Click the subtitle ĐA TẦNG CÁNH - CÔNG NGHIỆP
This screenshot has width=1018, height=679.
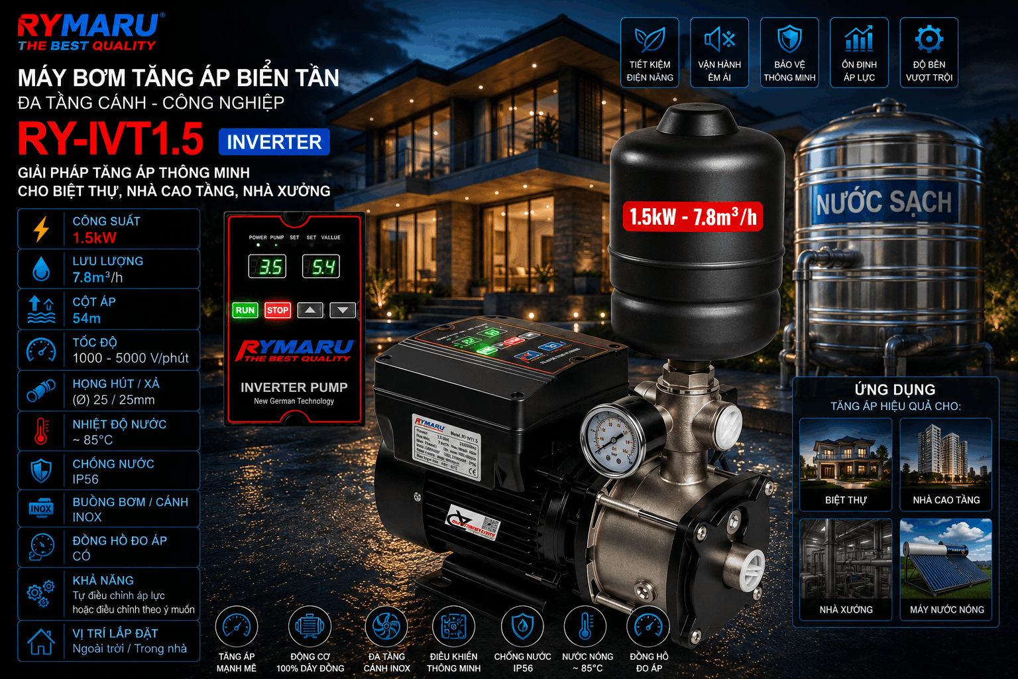pos(151,103)
